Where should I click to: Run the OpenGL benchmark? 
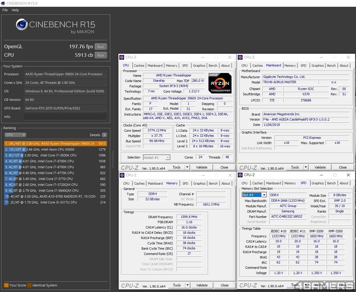point(101,47)
